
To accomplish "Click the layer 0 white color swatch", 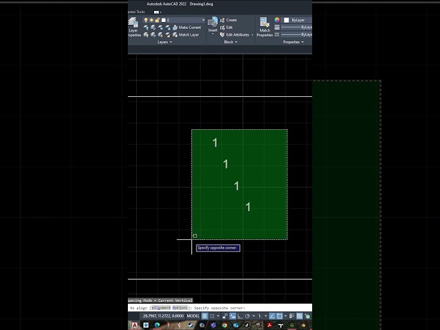I will coord(164,20).
